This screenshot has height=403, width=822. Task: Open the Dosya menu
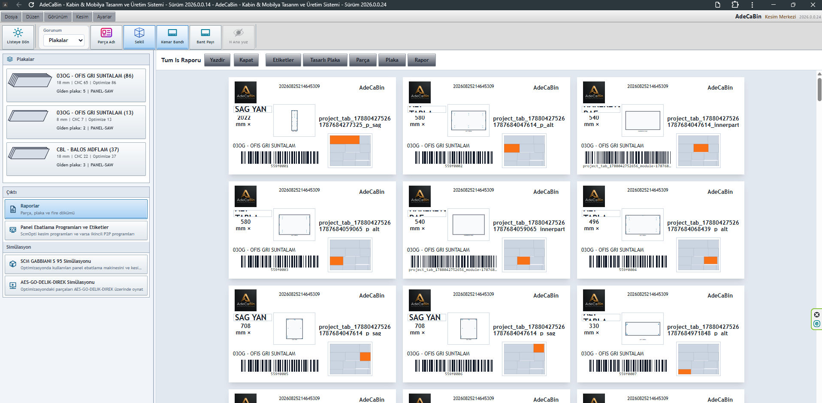[x=11, y=17]
